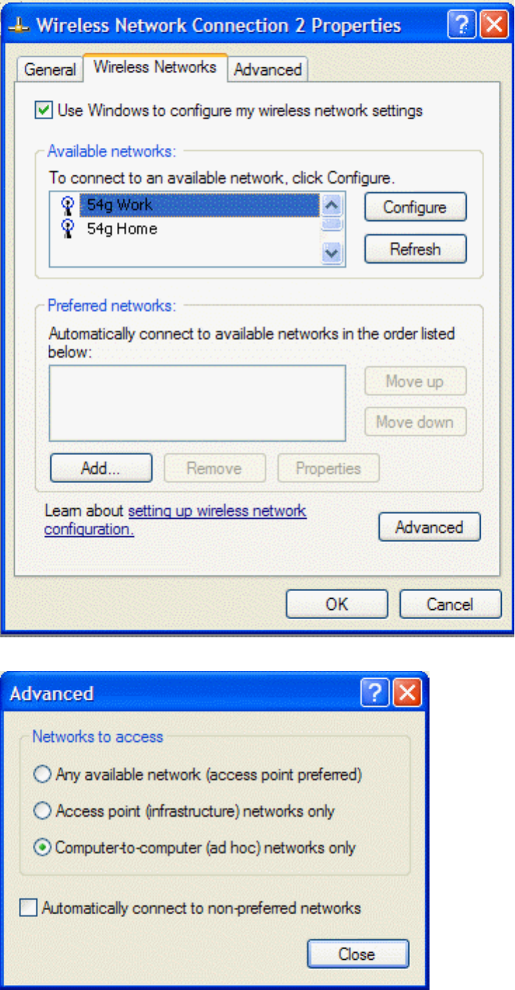Open the Advanced tab

[268, 69]
